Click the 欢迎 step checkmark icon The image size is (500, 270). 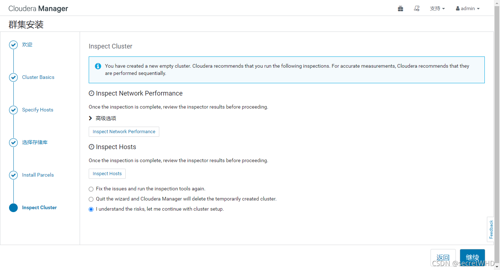(13, 45)
